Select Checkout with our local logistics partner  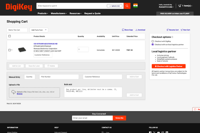coord(153,44)
